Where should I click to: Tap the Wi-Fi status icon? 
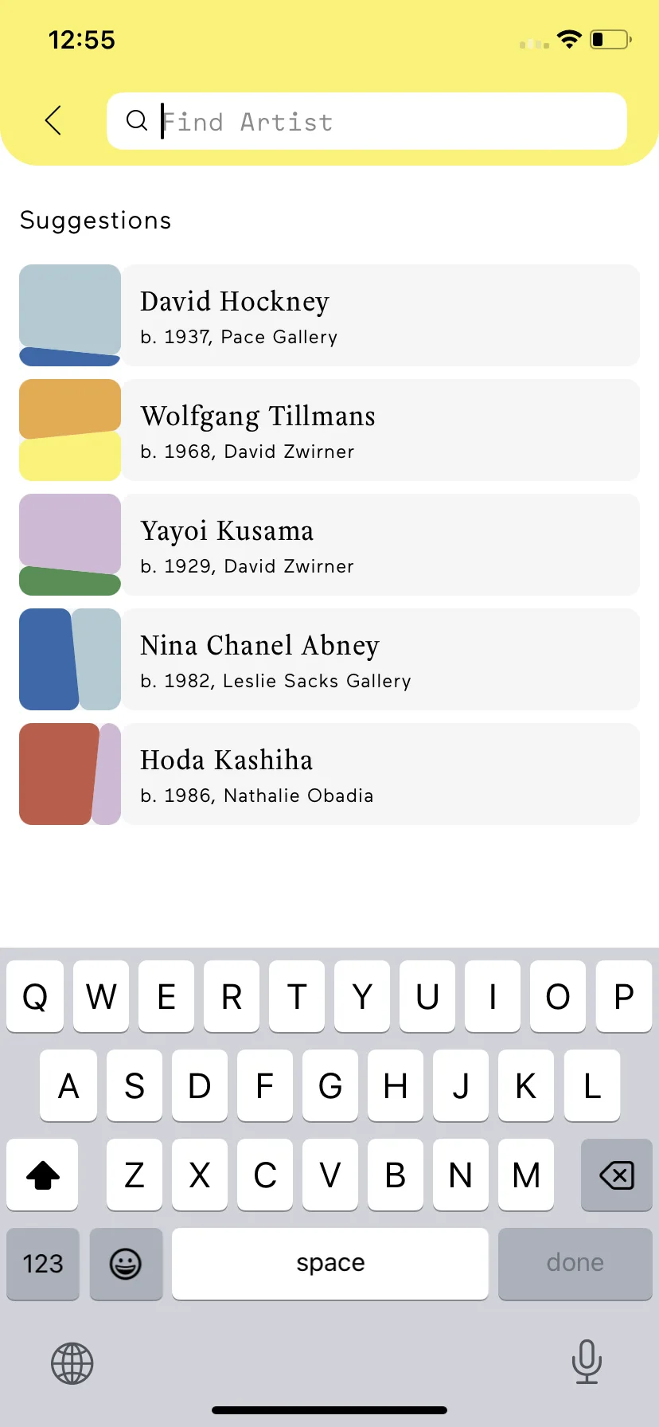coord(569,39)
